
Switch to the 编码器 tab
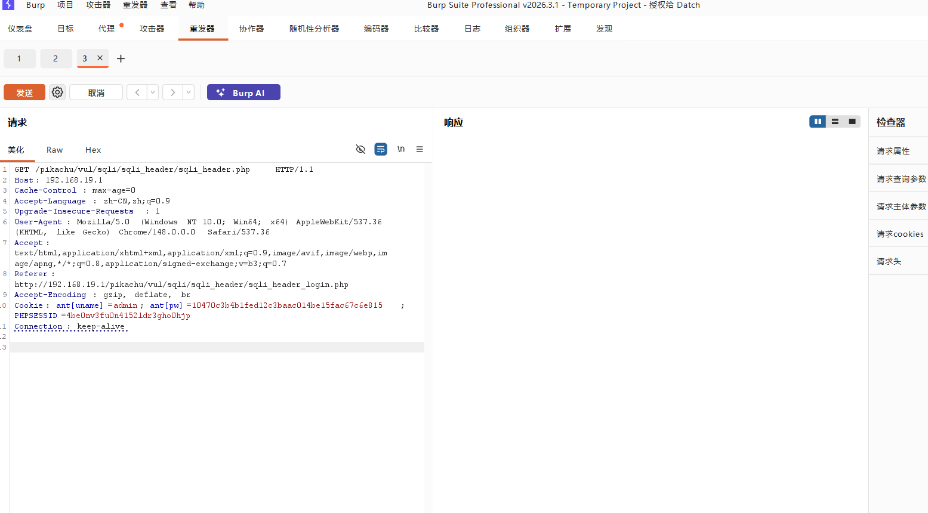(x=376, y=29)
